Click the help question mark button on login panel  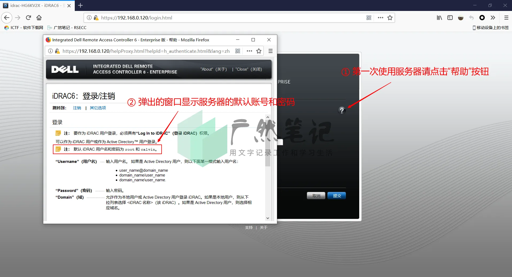click(342, 110)
